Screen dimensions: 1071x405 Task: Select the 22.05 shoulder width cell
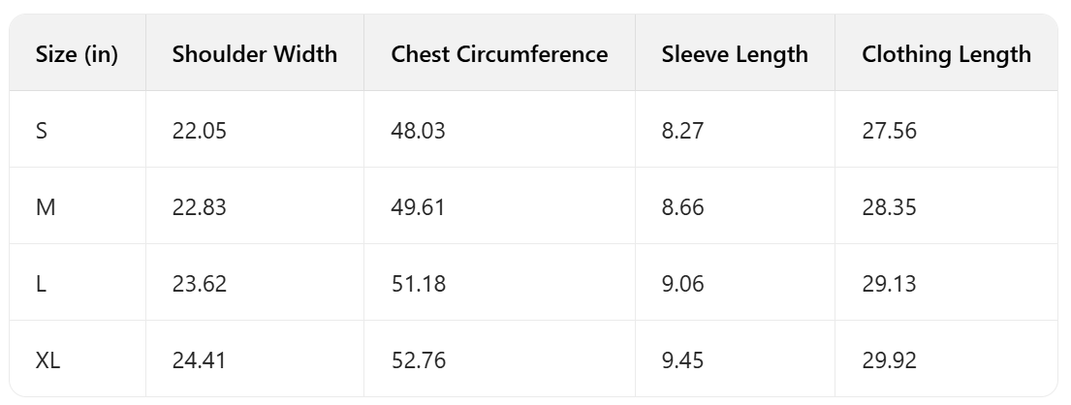pos(199,131)
